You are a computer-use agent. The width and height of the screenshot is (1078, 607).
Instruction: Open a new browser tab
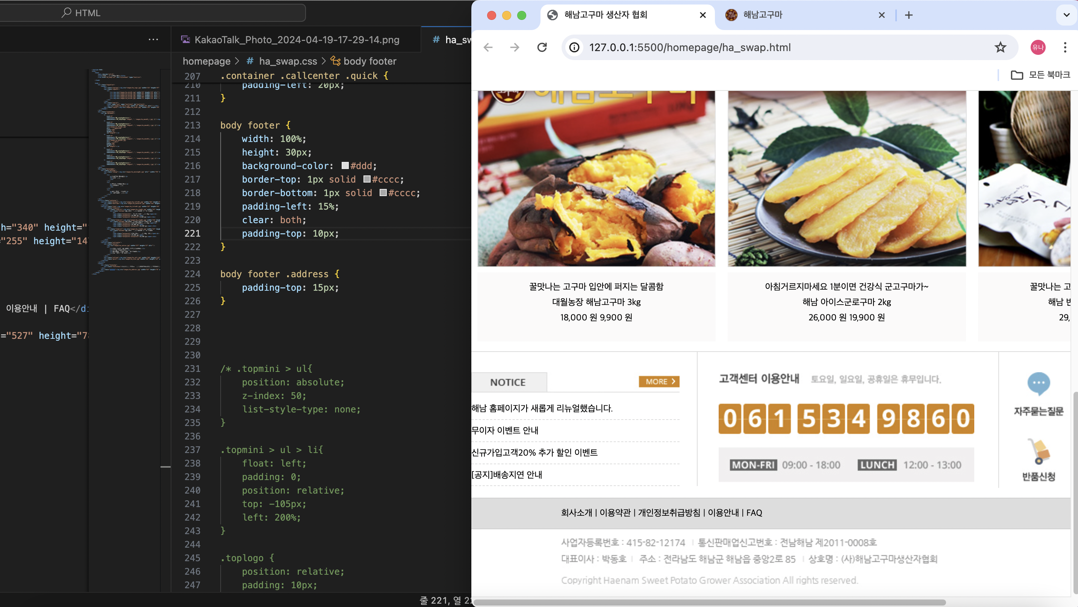pyautogui.click(x=908, y=15)
